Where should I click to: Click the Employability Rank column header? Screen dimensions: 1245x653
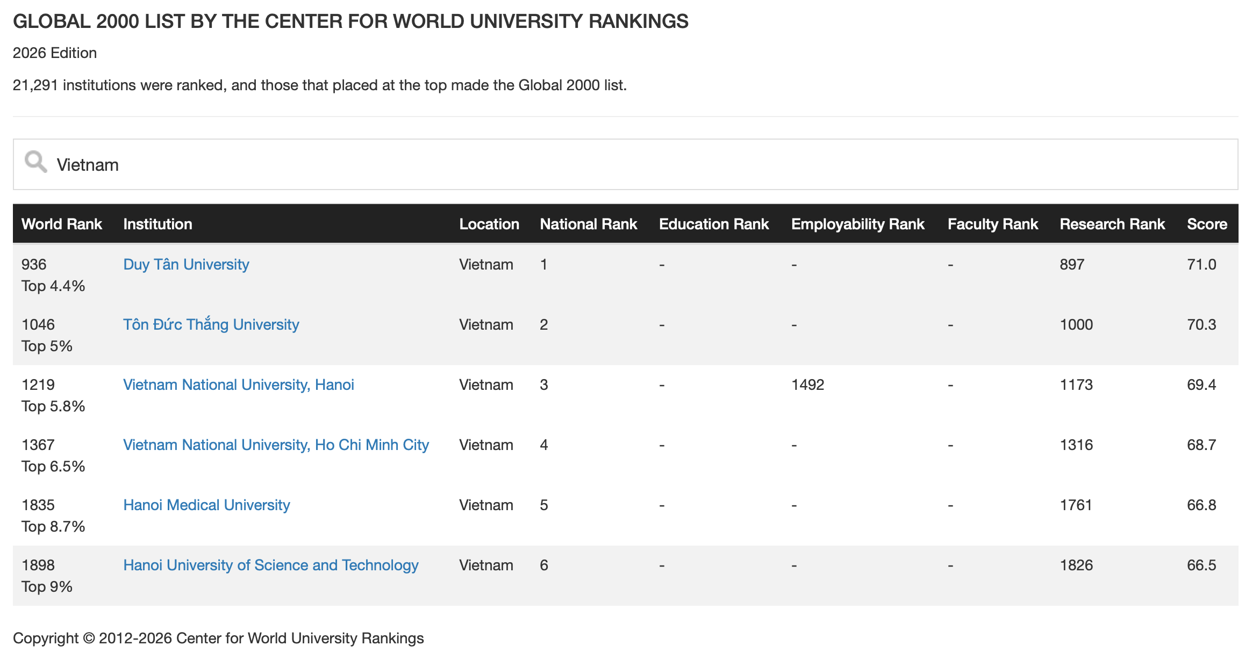858,224
